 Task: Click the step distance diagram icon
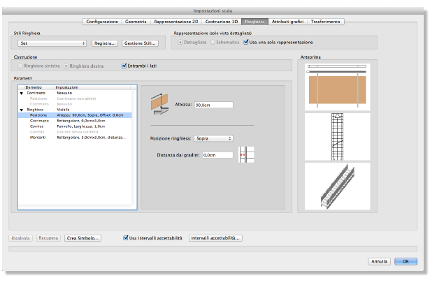[x=247, y=155]
